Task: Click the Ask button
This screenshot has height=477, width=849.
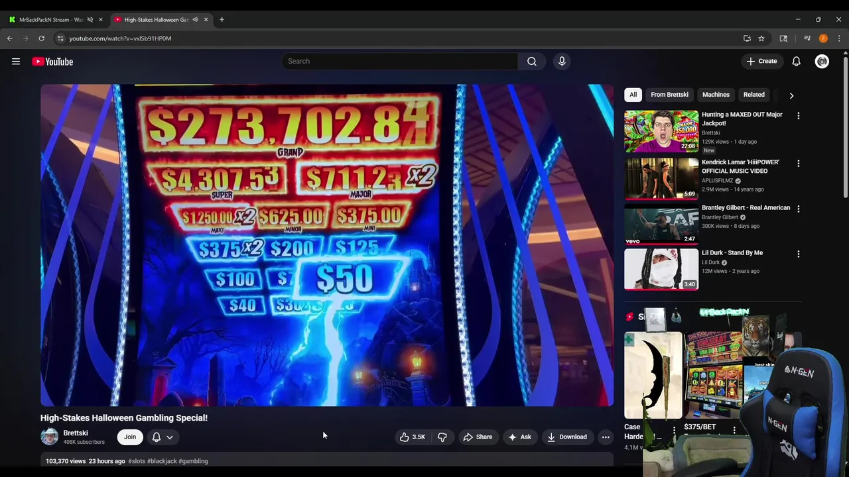Action: (x=519, y=437)
